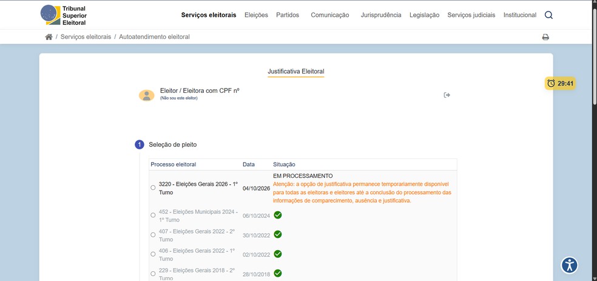Open the accessibility widget icon

569,265
